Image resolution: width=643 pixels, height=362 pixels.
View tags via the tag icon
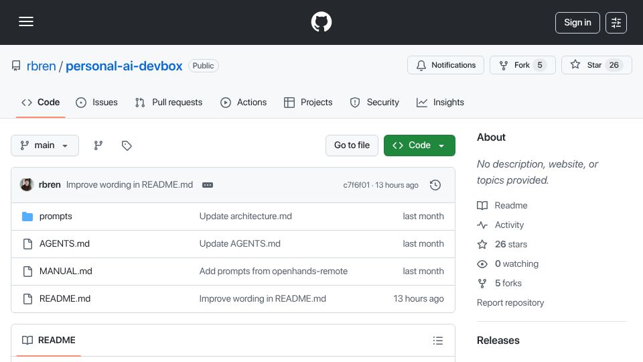[x=127, y=145]
